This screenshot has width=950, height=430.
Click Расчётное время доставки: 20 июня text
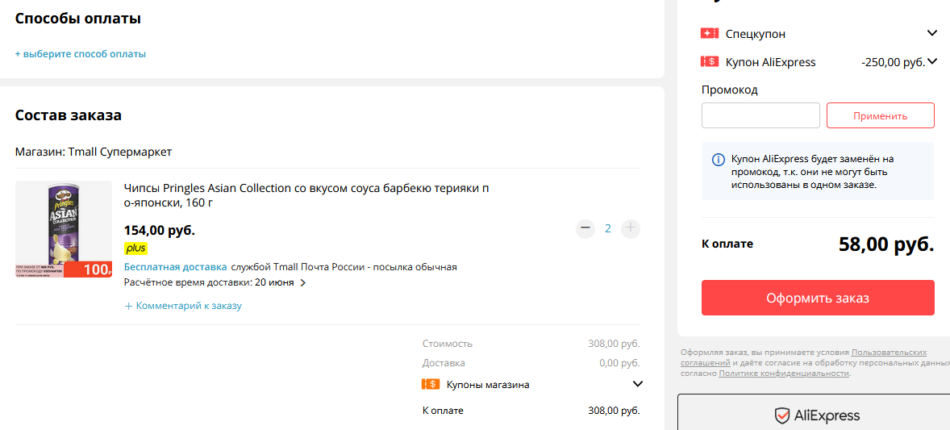pos(209,282)
